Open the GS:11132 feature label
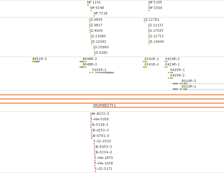 (156, 25)
